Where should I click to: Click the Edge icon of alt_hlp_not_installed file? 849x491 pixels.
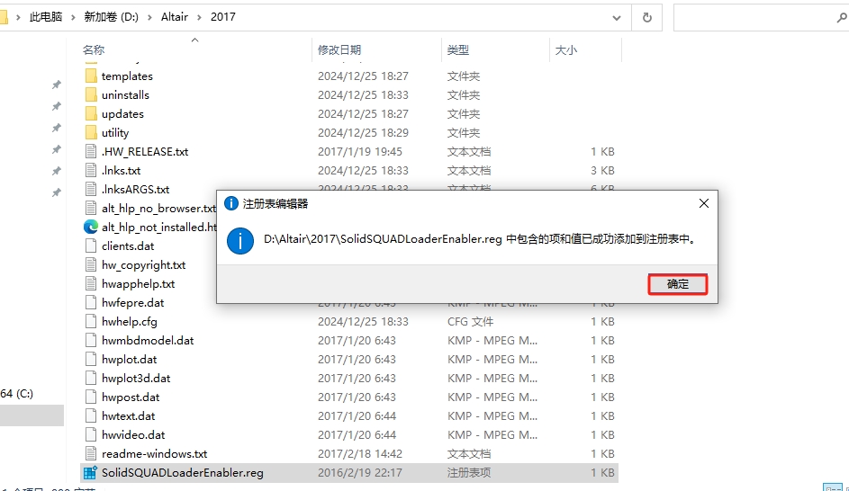(90, 227)
